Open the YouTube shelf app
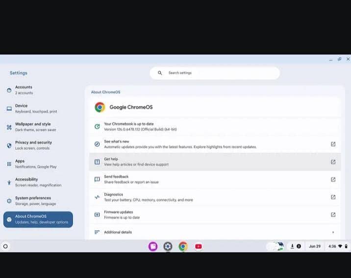The height and width of the screenshot is (278, 351). (x=199, y=247)
